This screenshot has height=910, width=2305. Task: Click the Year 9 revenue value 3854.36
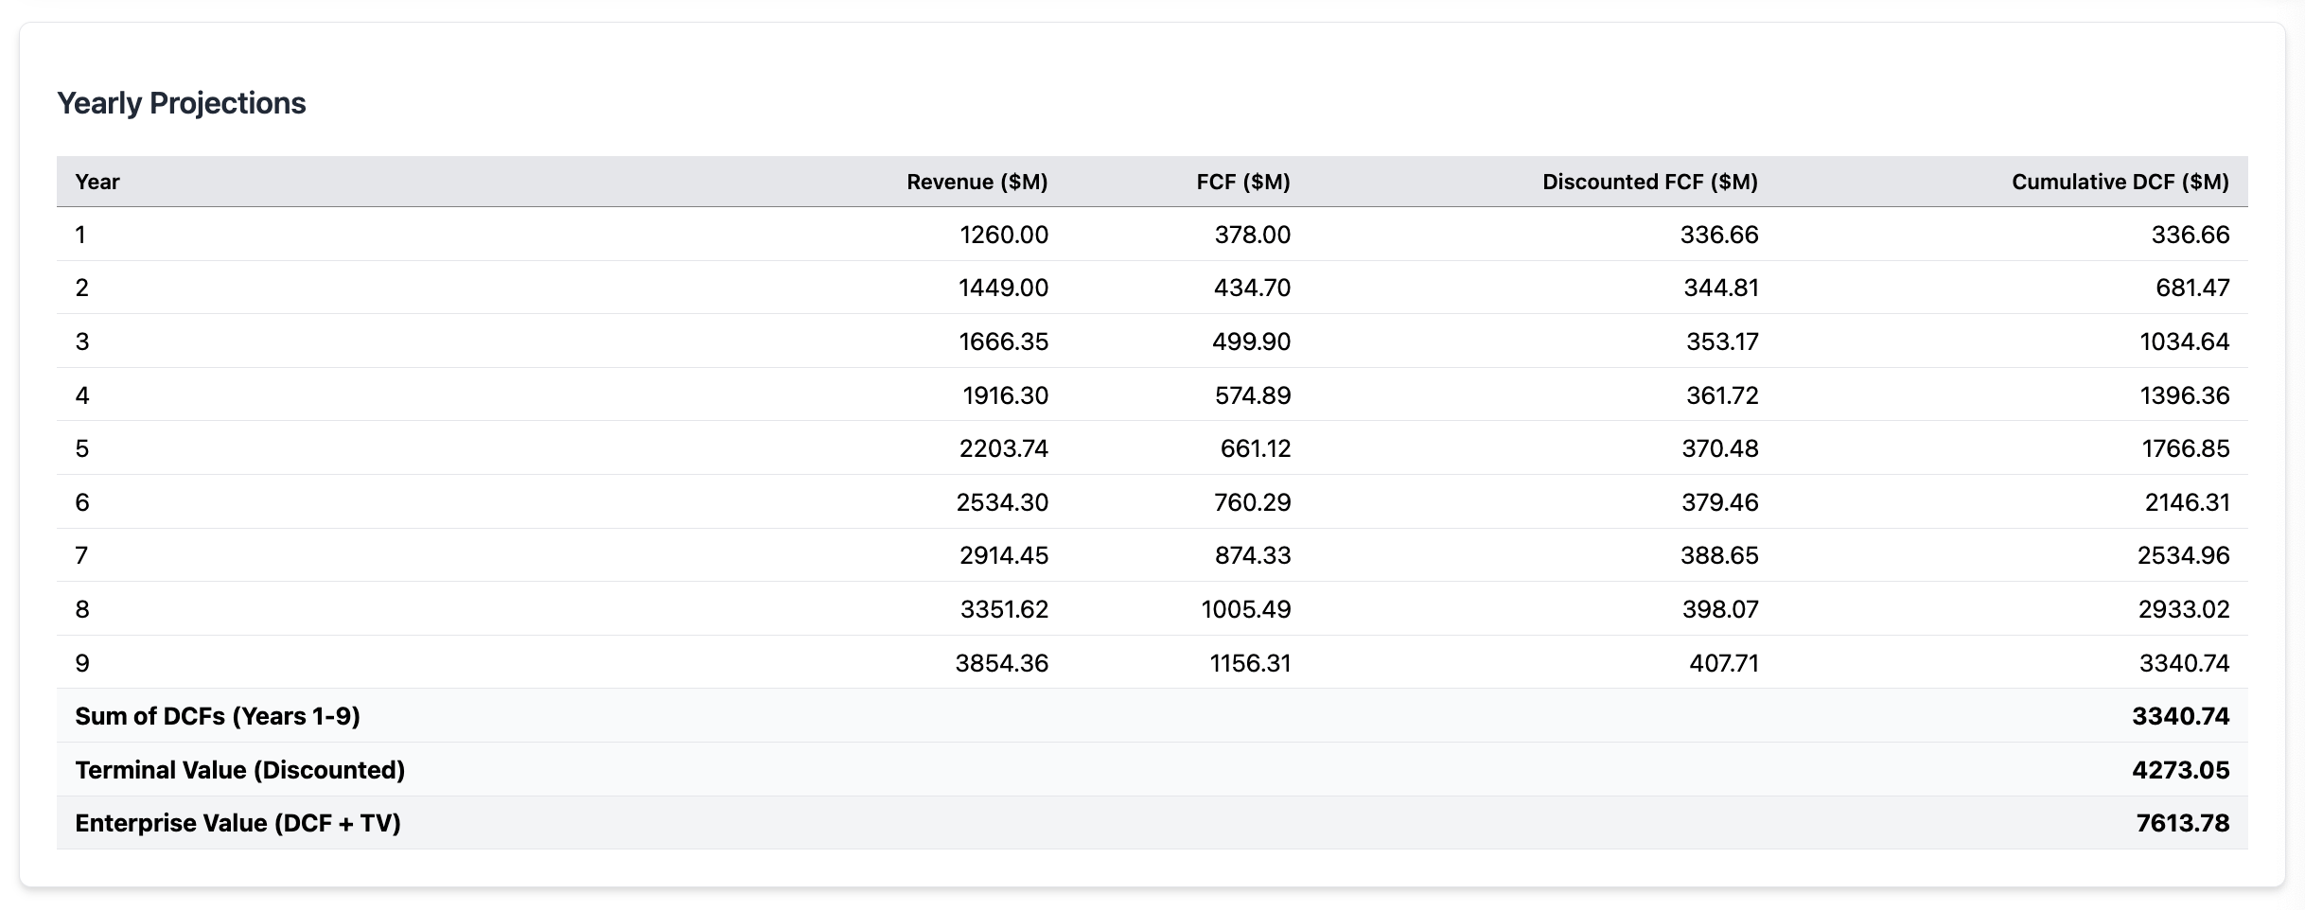tap(1001, 663)
